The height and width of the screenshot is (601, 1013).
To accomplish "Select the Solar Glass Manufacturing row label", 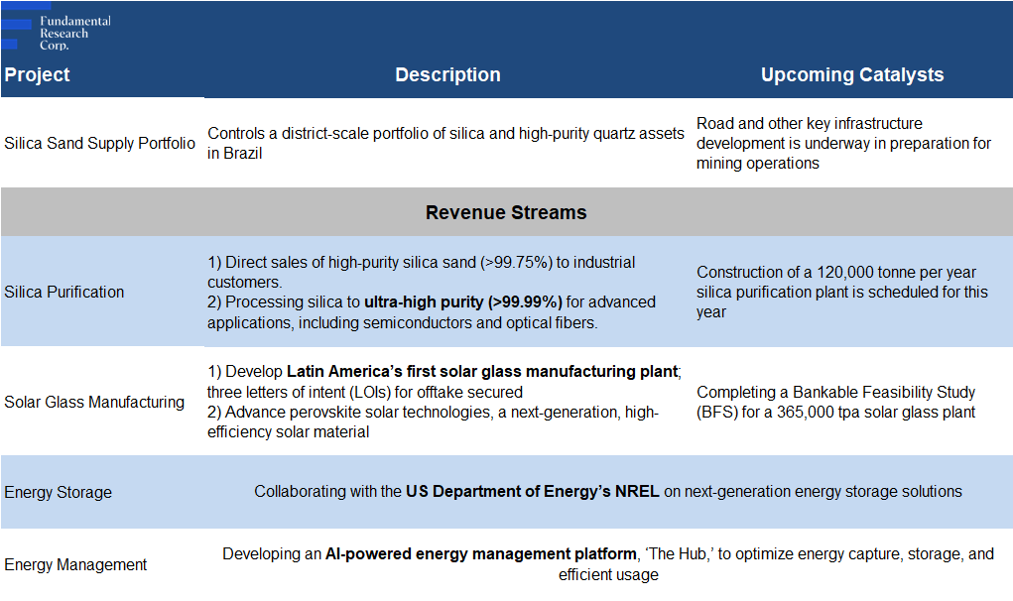I will point(94,402).
